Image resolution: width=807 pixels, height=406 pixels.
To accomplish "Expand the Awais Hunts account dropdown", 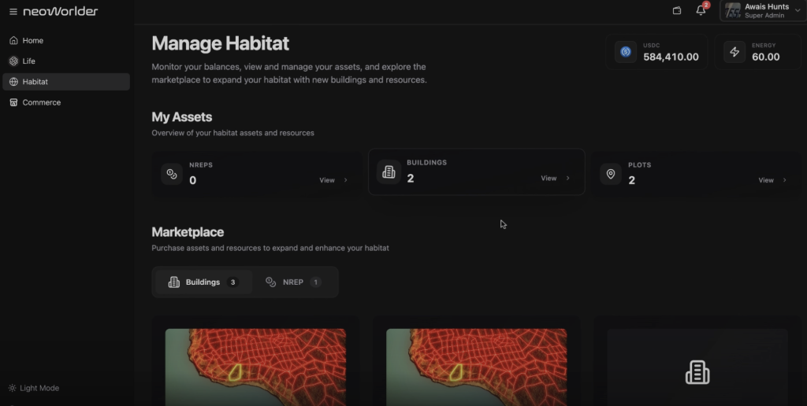I will pos(798,11).
